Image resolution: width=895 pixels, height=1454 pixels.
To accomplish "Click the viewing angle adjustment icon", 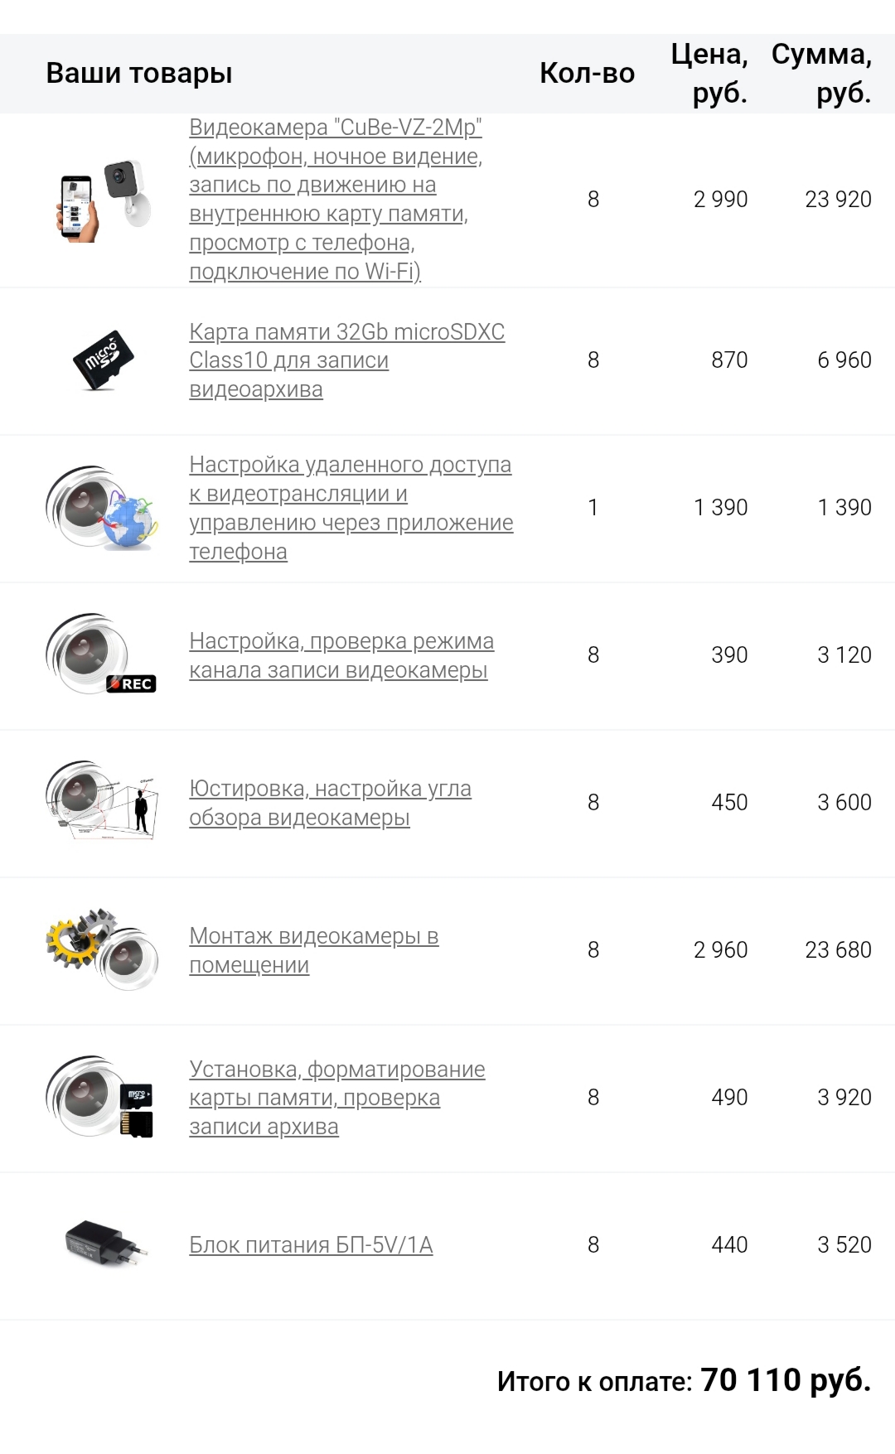I will (102, 801).
